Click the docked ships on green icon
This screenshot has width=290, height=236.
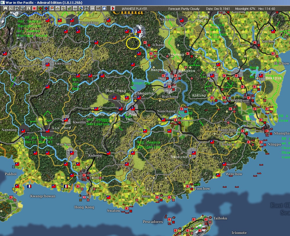click(75, 8)
